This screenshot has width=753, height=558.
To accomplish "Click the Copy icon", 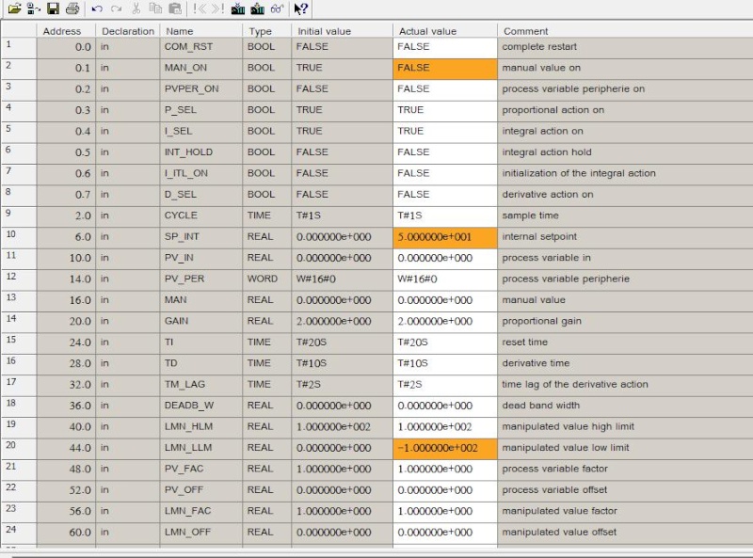I will point(155,8).
